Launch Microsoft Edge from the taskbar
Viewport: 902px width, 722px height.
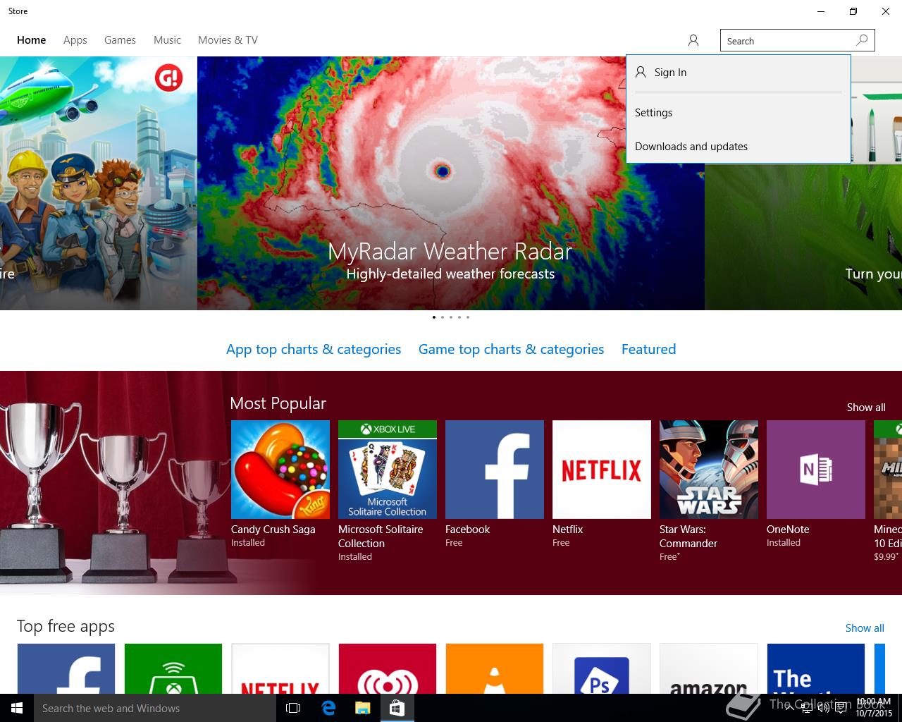pos(328,708)
